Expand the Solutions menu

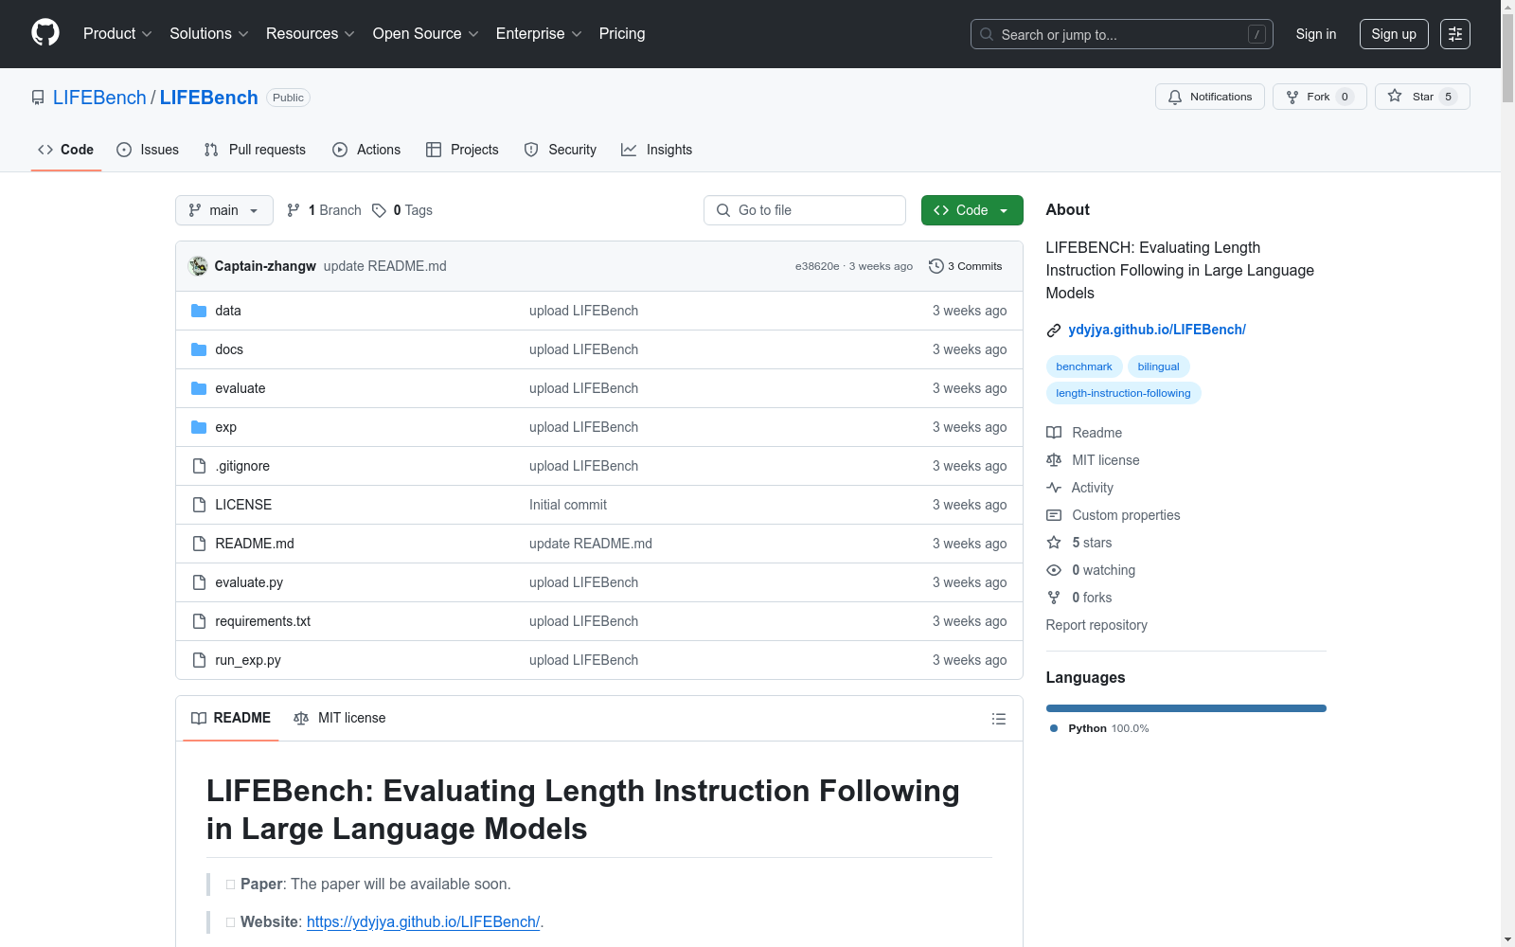tap(208, 34)
